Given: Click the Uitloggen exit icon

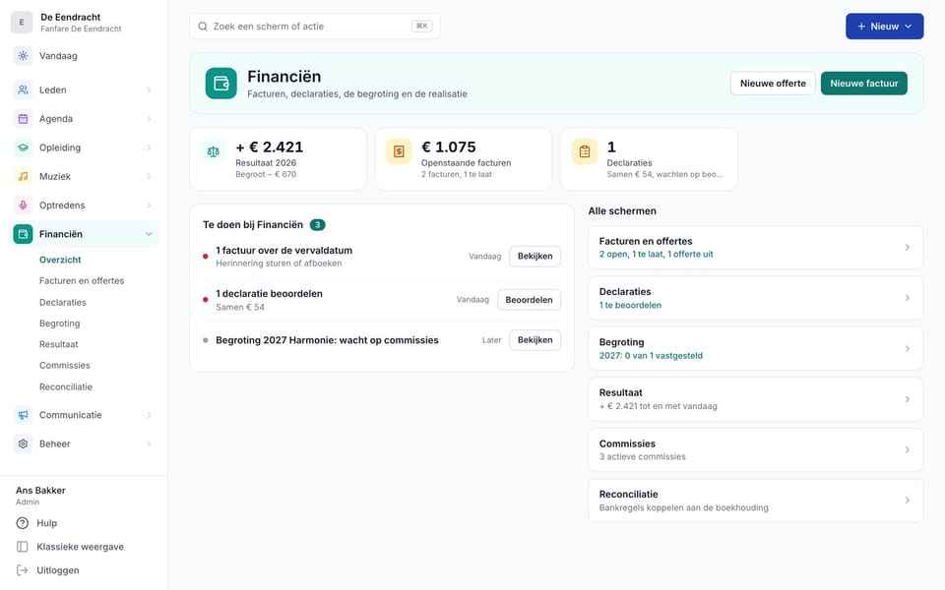Looking at the screenshot, I should point(23,570).
